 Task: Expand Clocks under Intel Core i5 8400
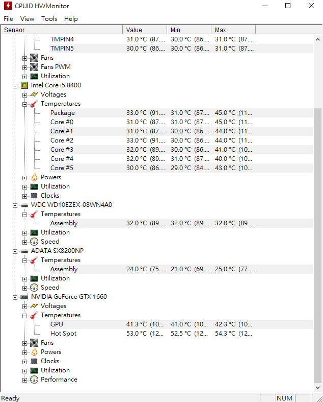coord(24,196)
